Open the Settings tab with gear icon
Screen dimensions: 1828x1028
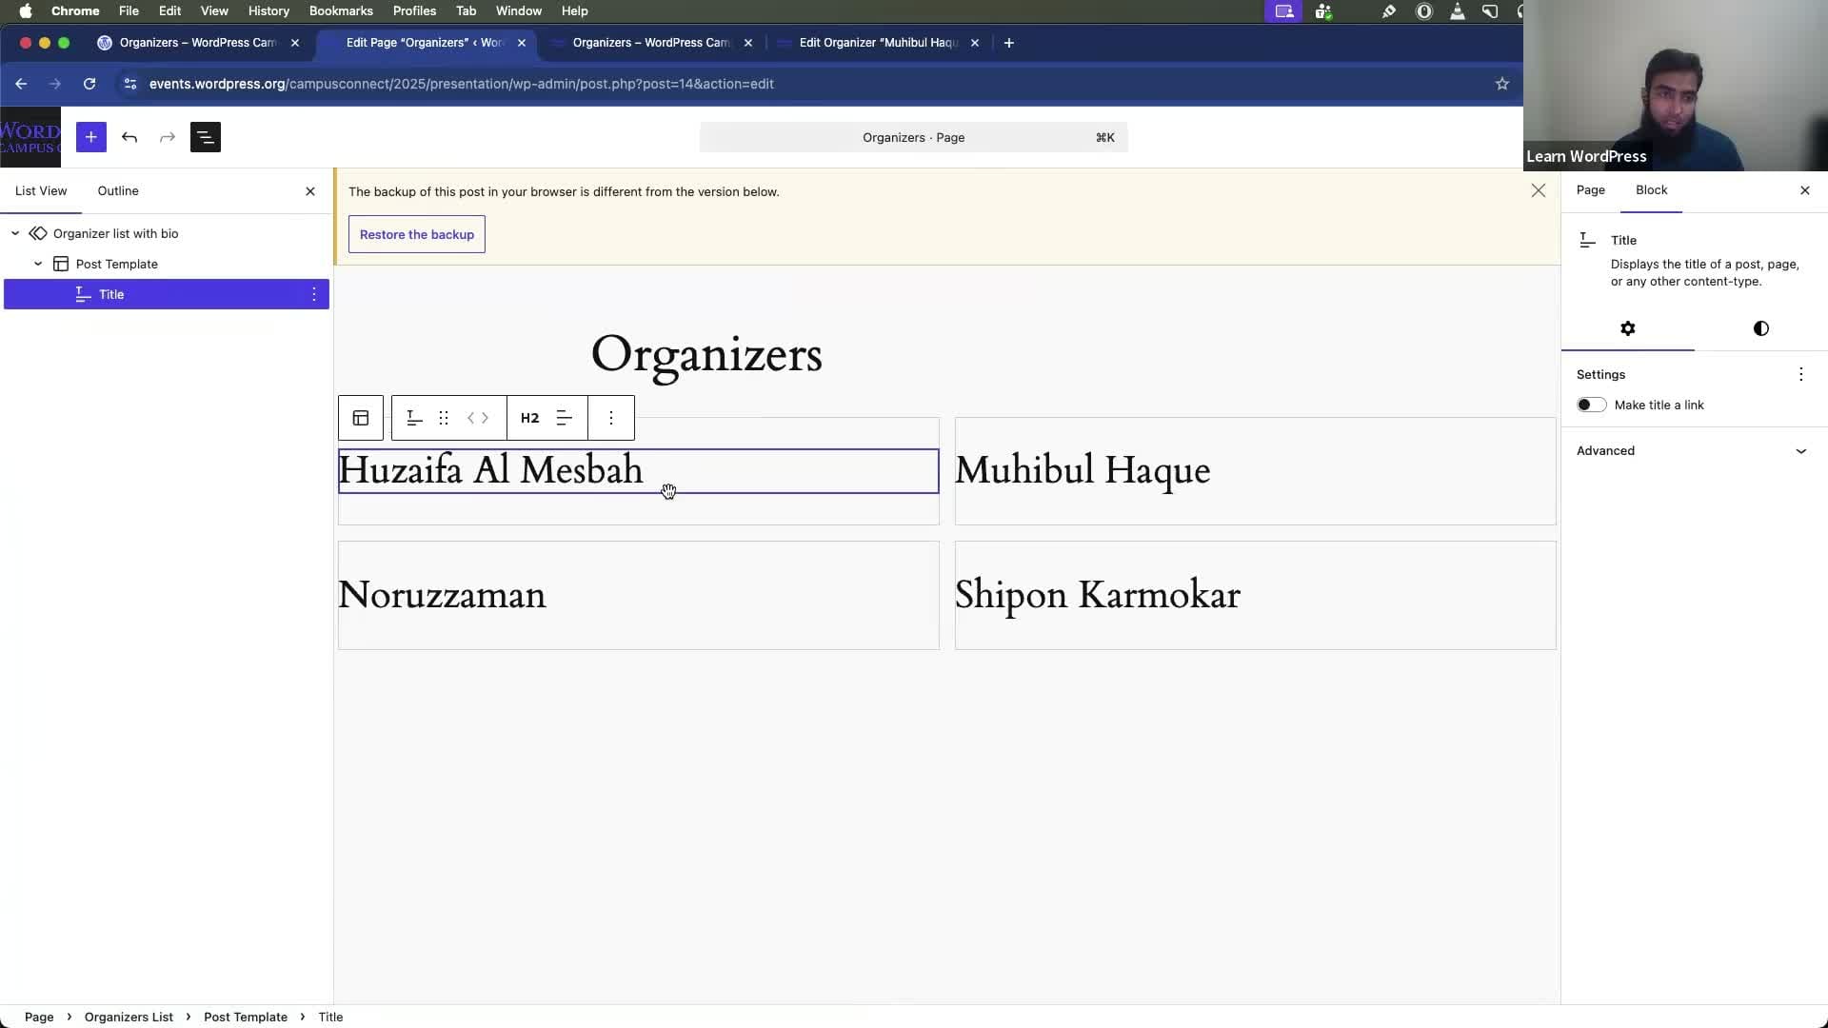point(1627,328)
